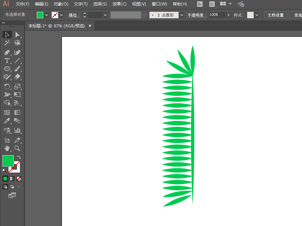This screenshot has height=226, width=302.
Task: Open the fill color dropdown in control bar
Action: (x=47, y=15)
